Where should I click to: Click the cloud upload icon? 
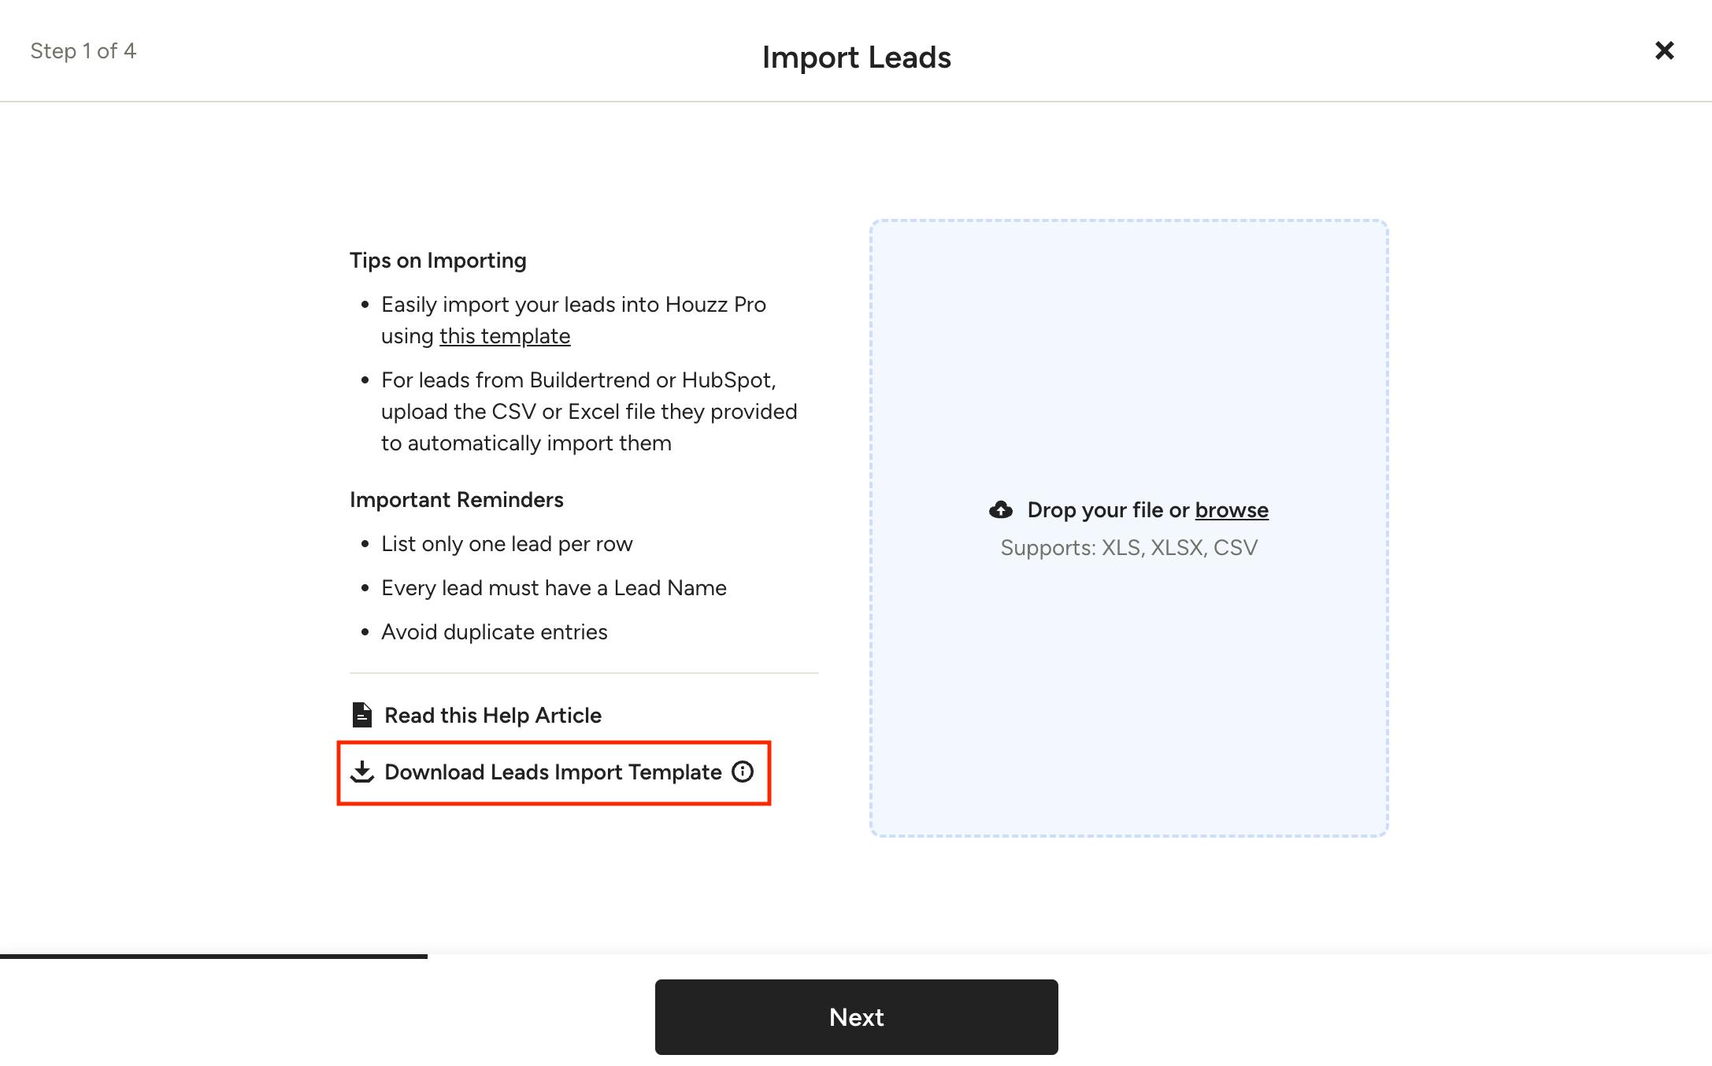1001,510
